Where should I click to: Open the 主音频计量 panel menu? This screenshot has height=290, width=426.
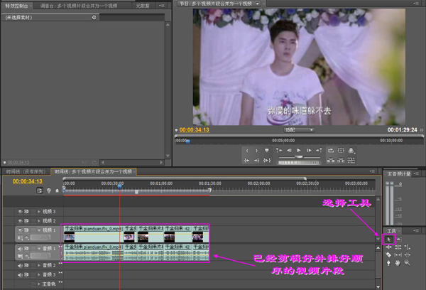[417, 173]
